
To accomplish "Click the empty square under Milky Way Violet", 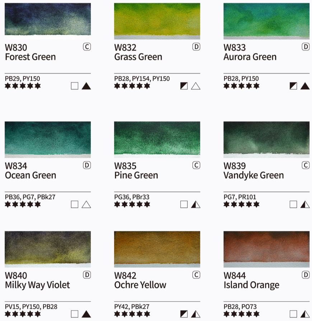I will [75, 314].
